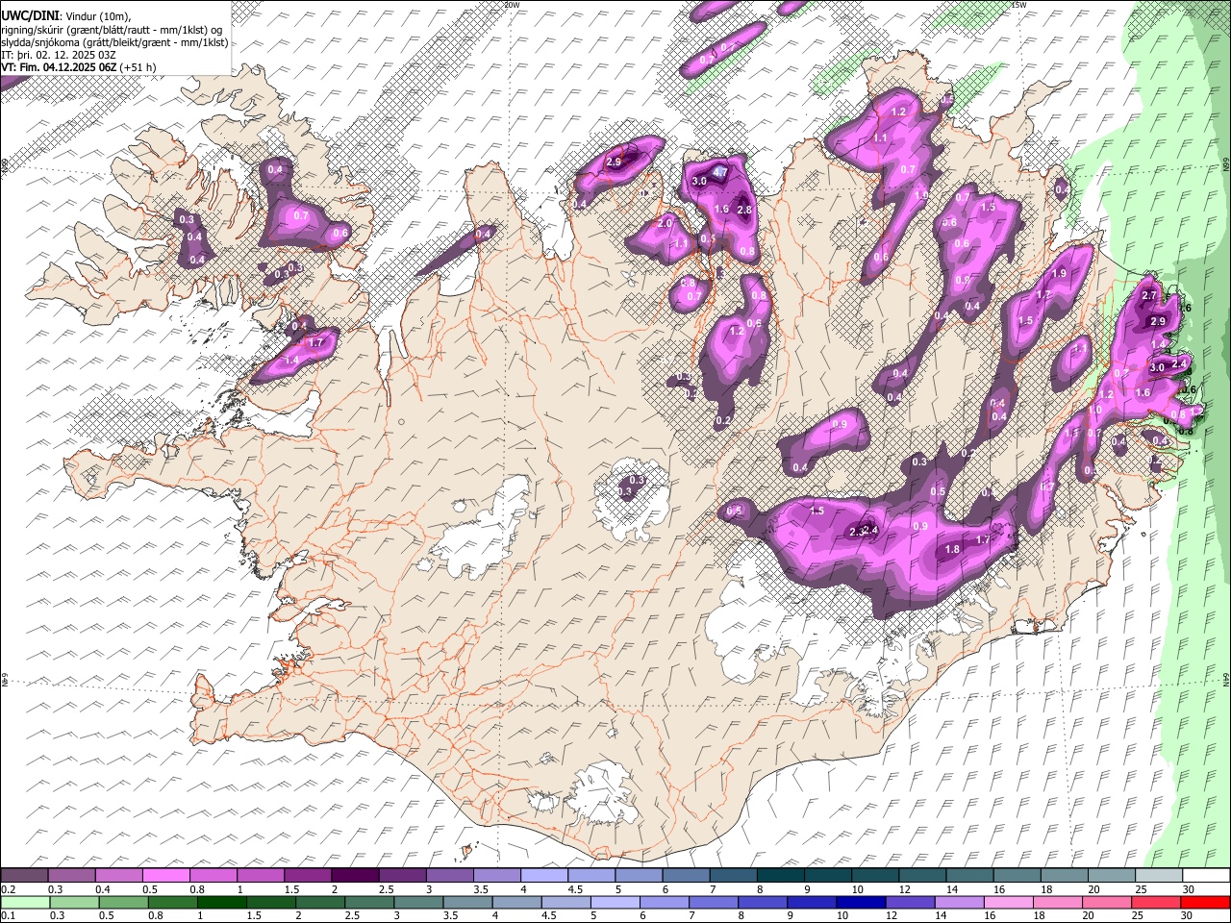This screenshot has width=1231, height=923.
Task: Pick the grey-teal snow swatch between 14 and 16
Action: [969, 875]
